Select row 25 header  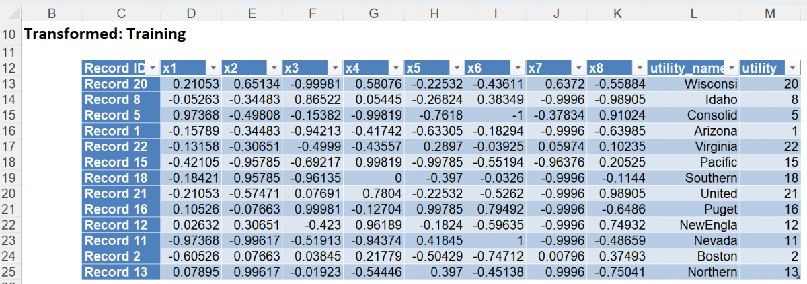coord(9,272)
